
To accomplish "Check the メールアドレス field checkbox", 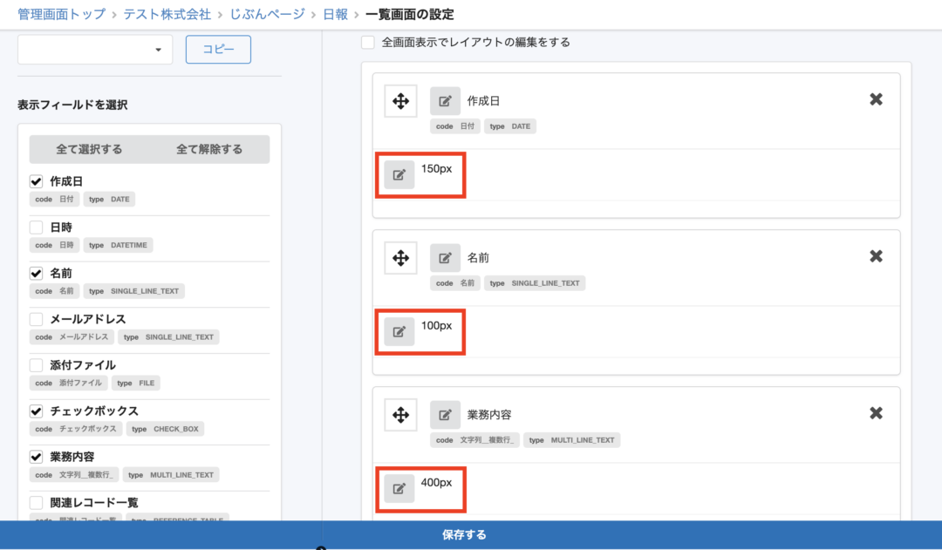I will (x=37, y=319).
